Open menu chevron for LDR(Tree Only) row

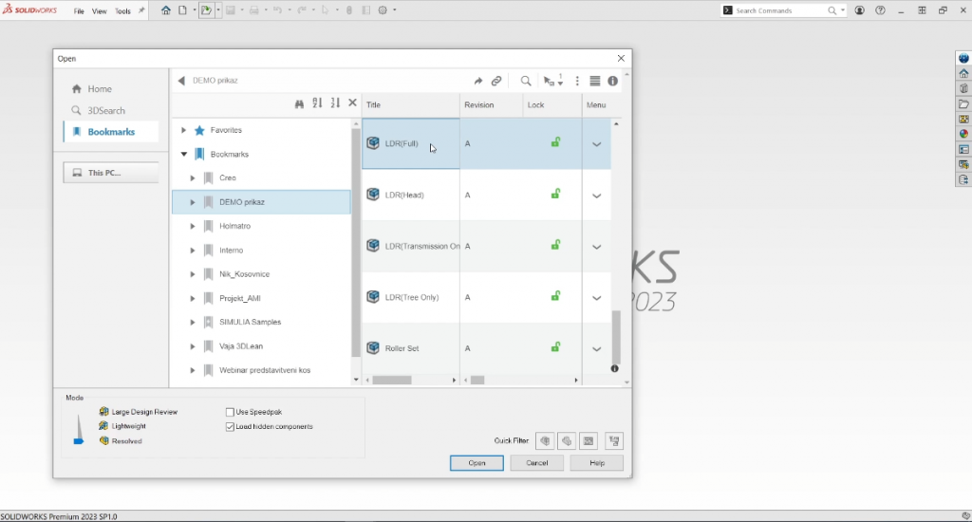596,298
